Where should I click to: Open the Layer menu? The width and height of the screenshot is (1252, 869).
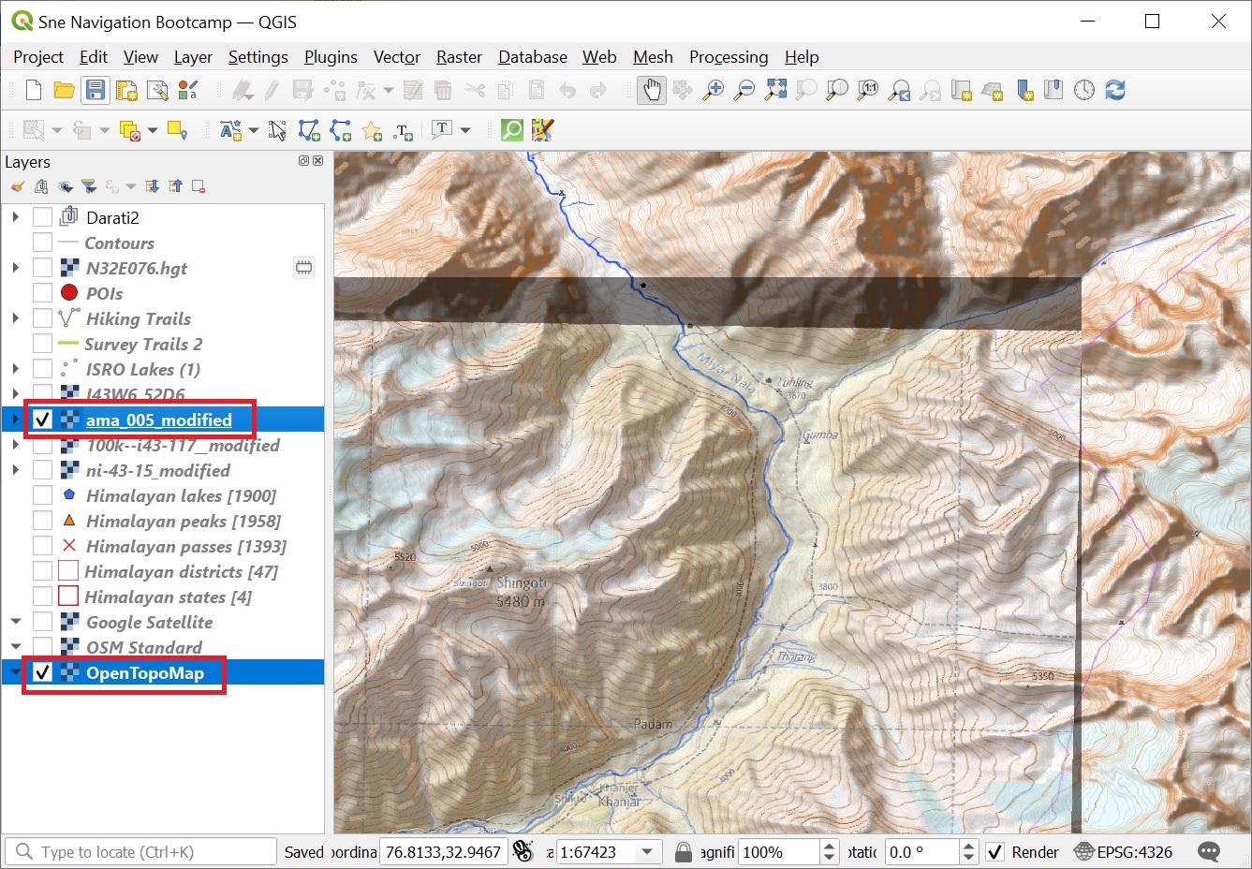click(193, 57)
